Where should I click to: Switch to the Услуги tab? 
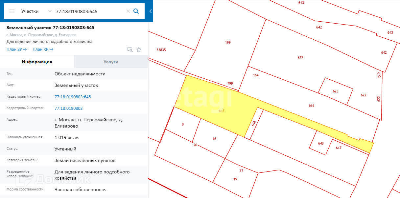tap(111, 62)
